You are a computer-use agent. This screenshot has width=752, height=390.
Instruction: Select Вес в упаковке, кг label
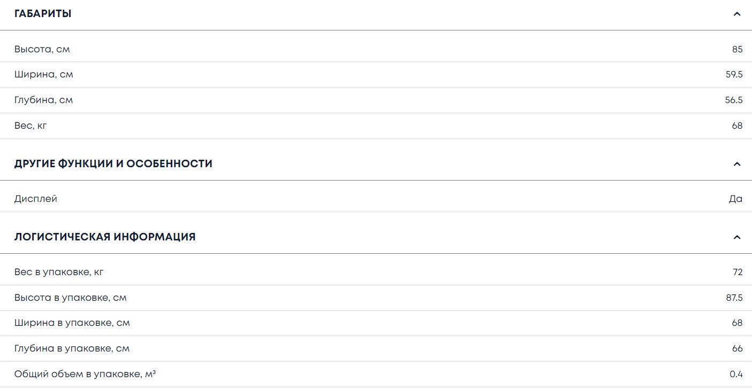[x=59, y=272]
